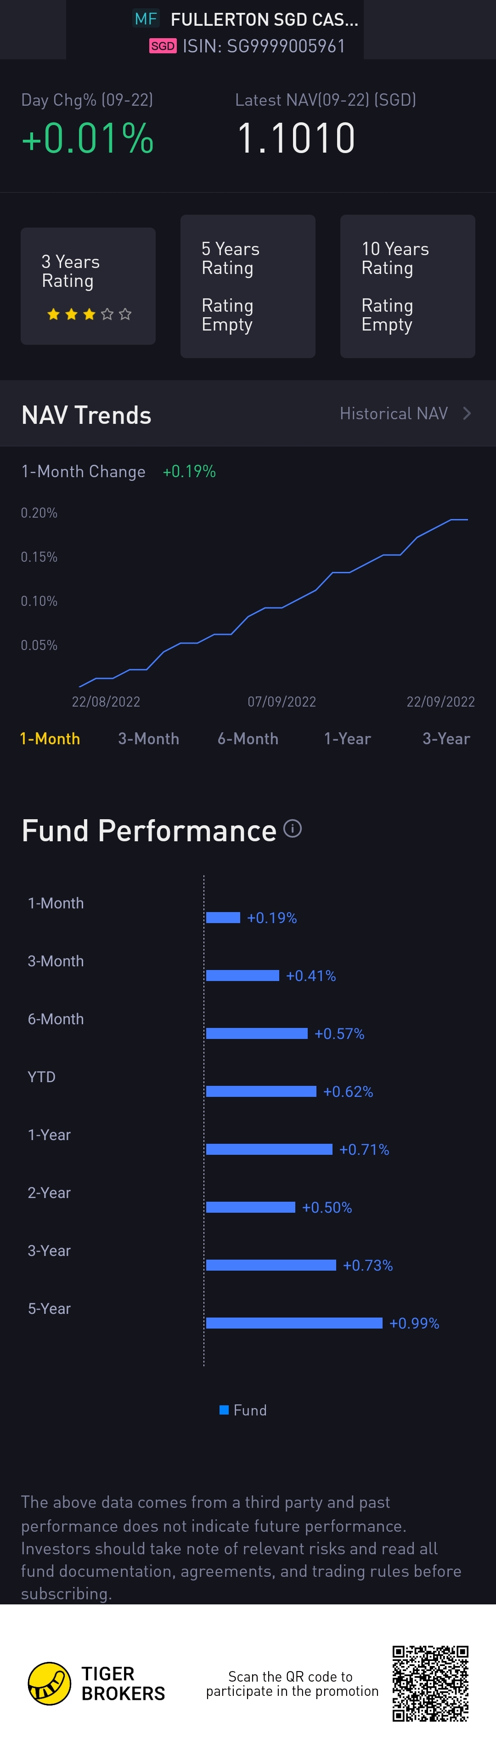Click the SGD currency badge
This screenshot has width=496, height=1763.
pyautogui.click(x=163, y=46)
